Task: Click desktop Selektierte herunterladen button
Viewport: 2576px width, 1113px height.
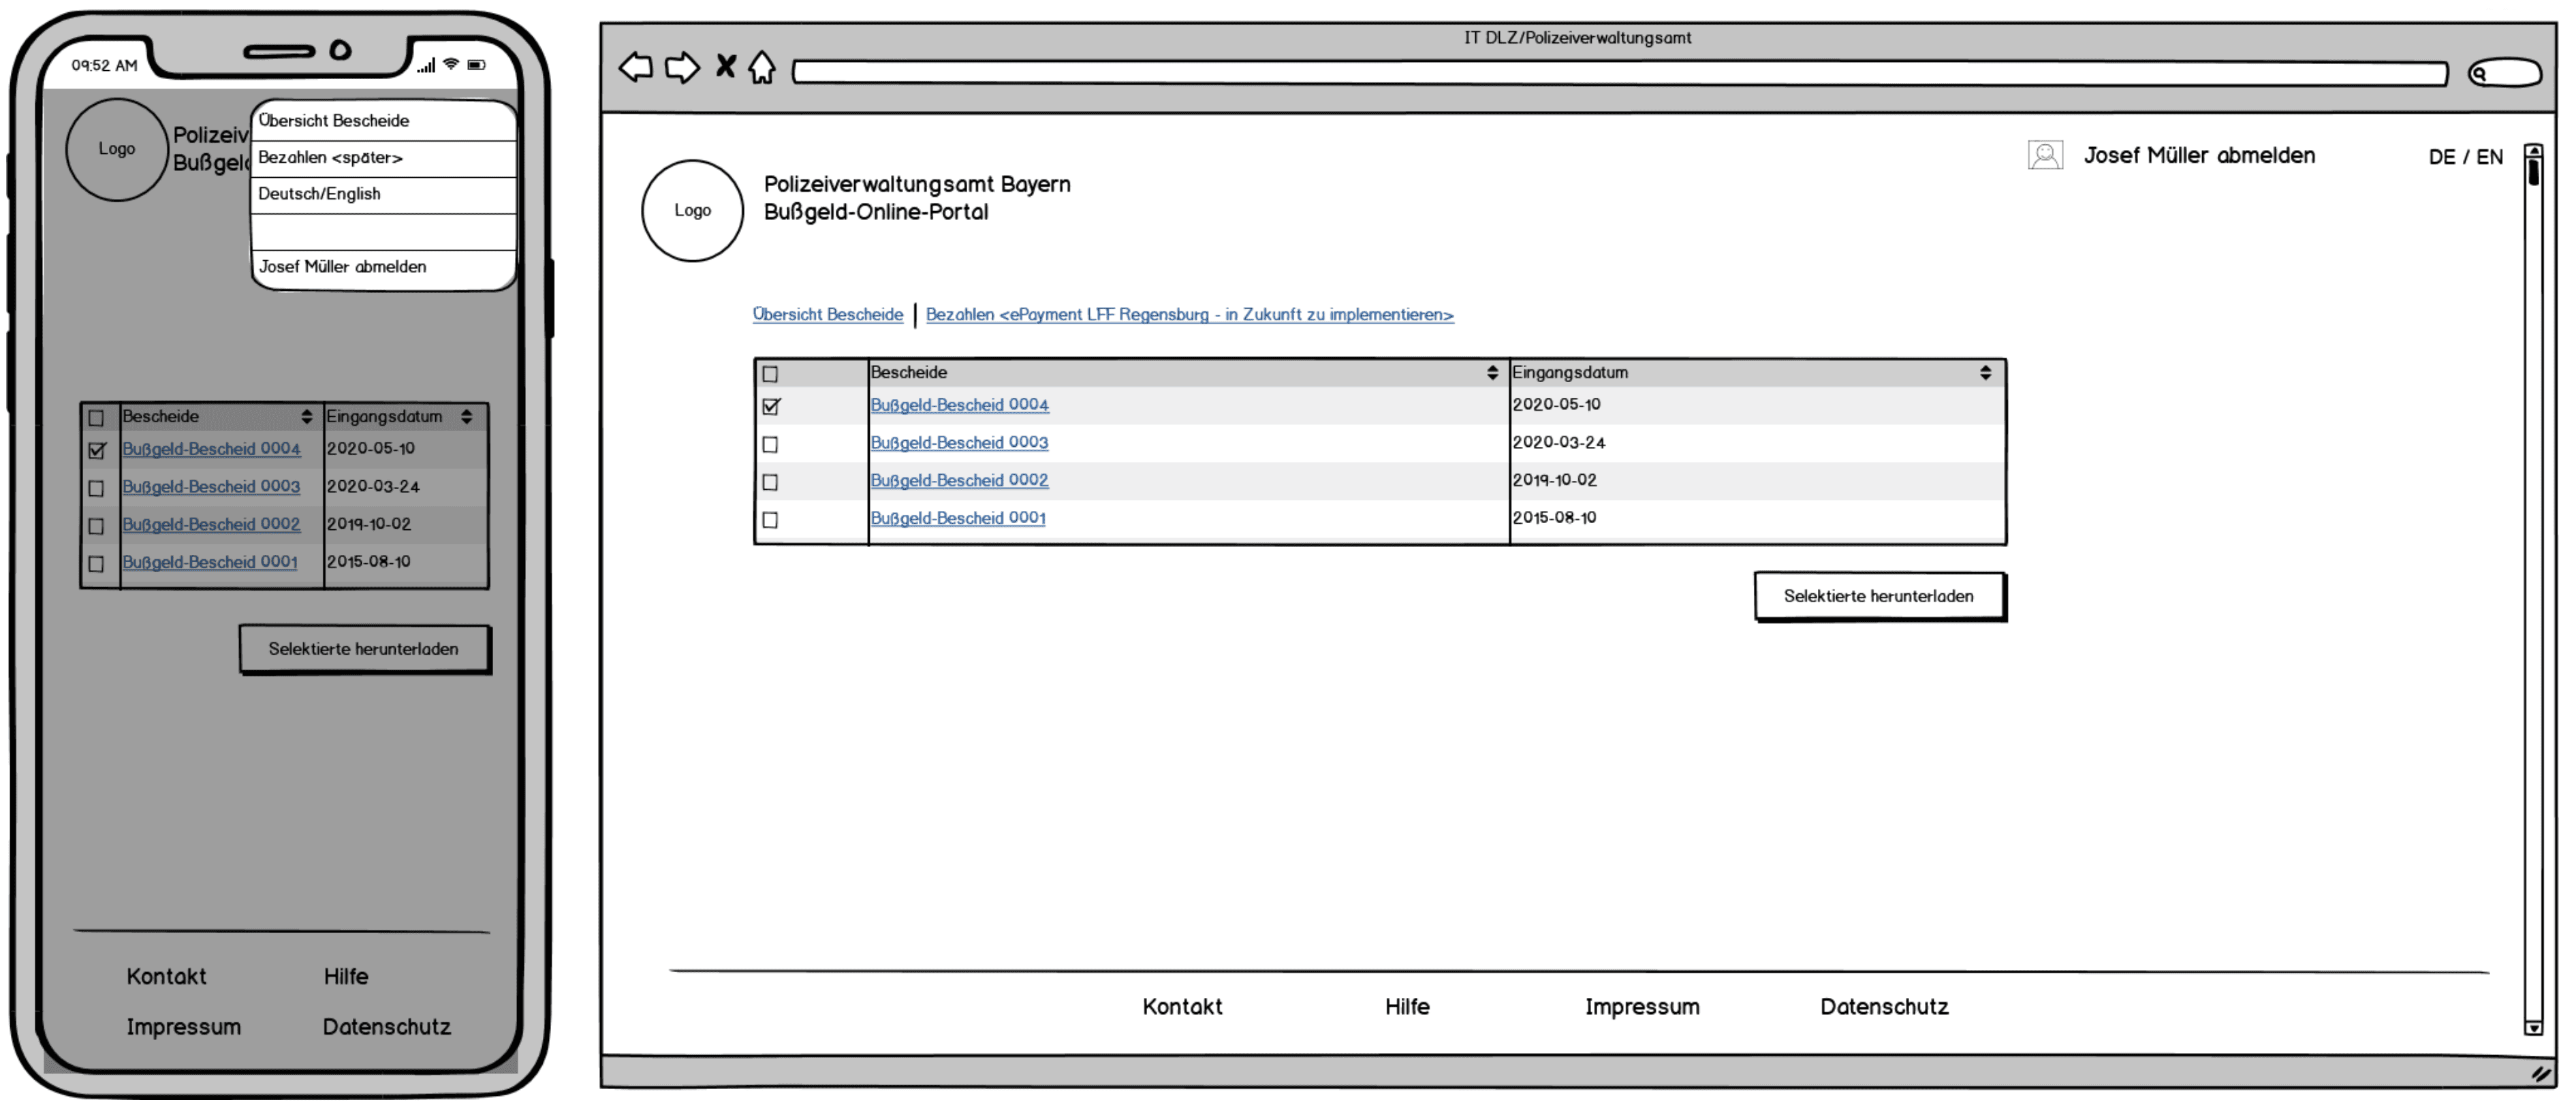Action: tap(1878, 597)
